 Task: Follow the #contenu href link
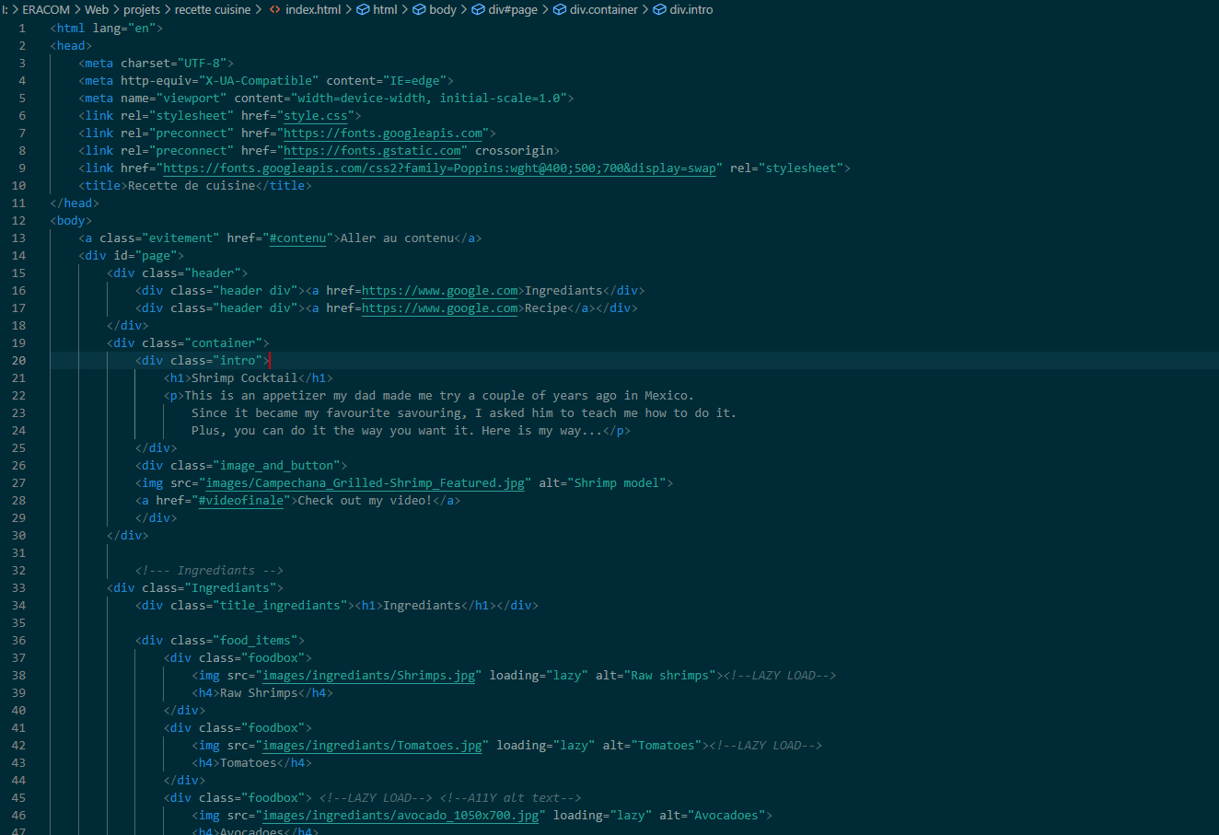(x=298, y=238)
